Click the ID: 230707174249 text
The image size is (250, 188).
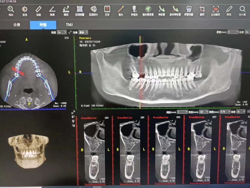[90, 42]
